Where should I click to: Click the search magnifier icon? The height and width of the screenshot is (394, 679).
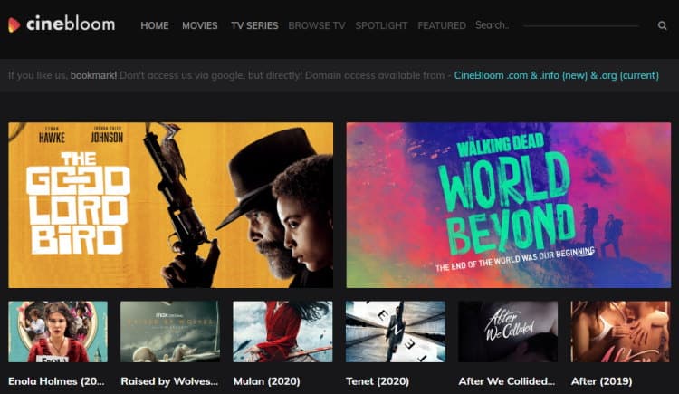(x=662, y=25)
